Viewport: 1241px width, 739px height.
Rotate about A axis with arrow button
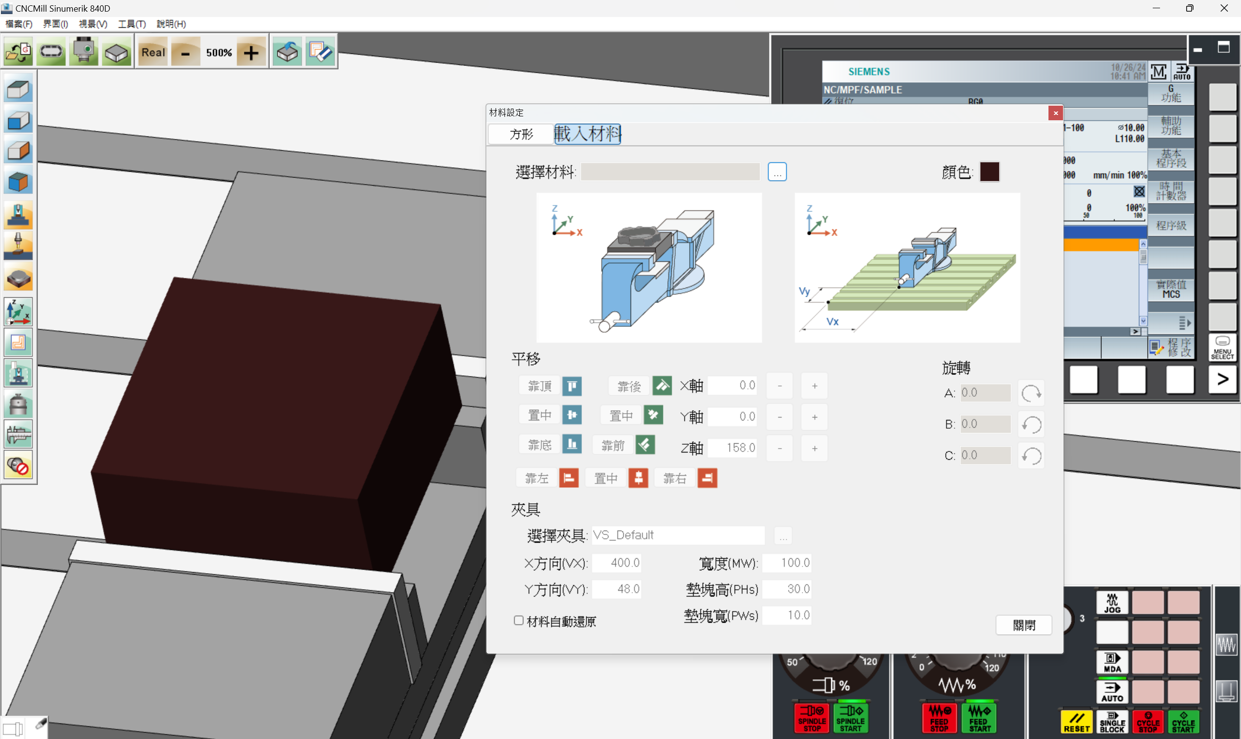pos(1031,393)
